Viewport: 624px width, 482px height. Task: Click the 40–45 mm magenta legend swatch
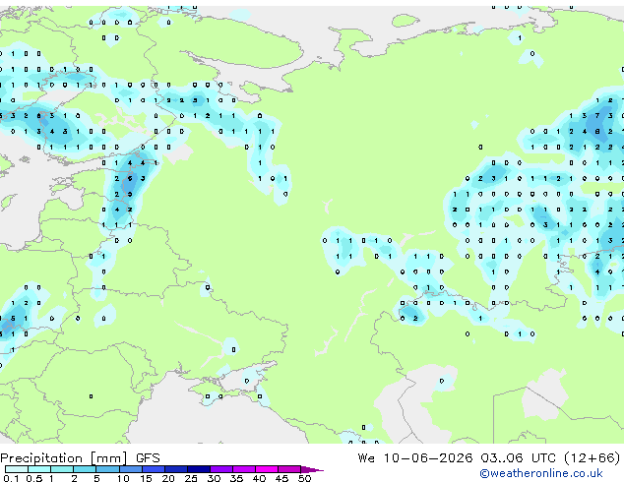(267, 469)
